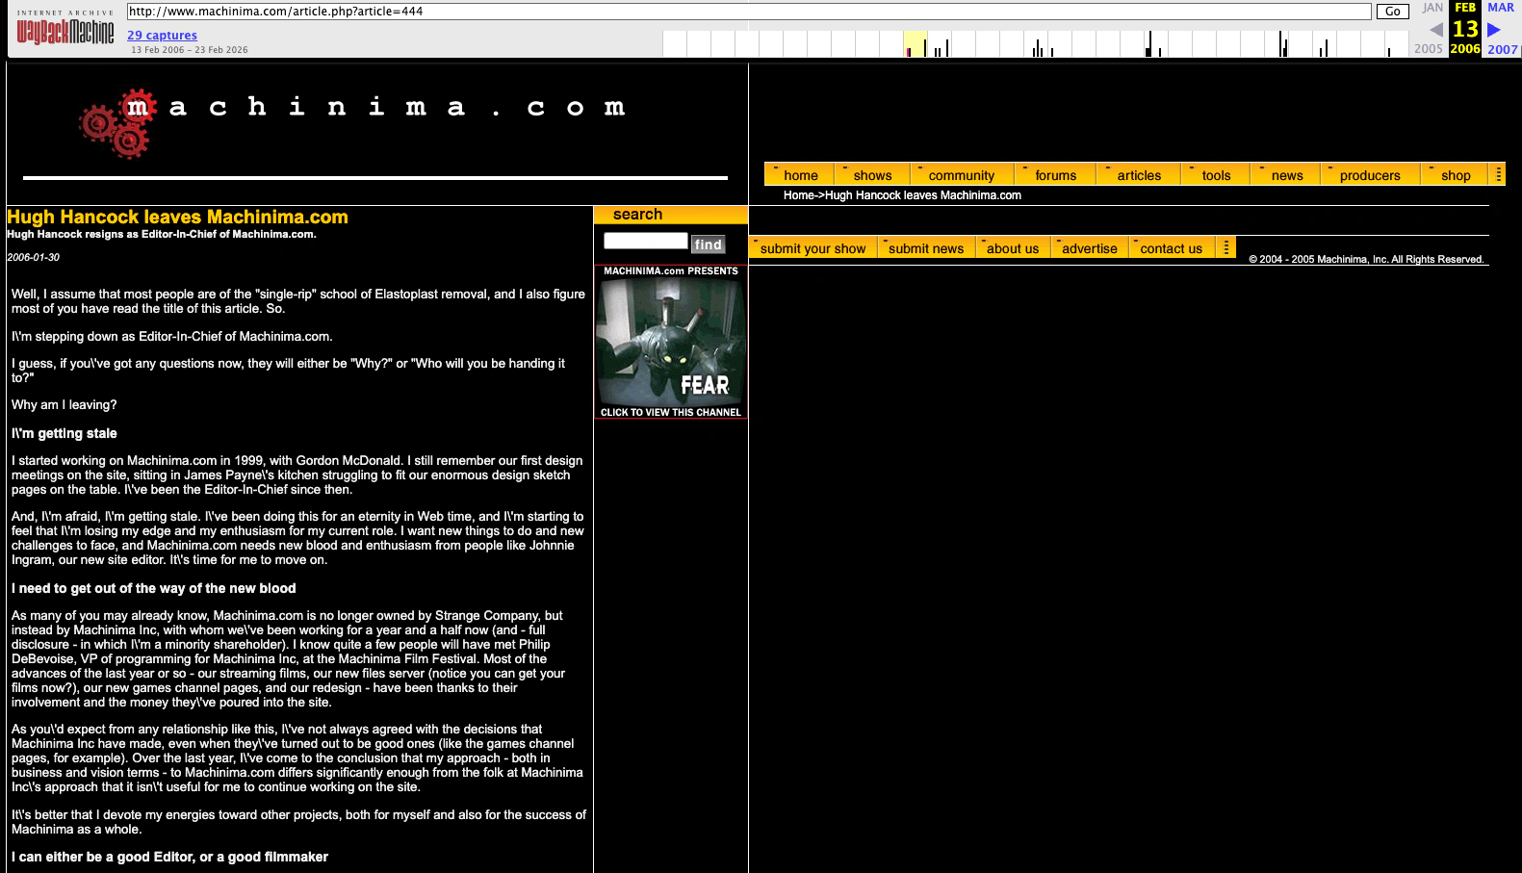Open the 29 captures link
This screenshot has height=873, width=1522.
(162, 35)
